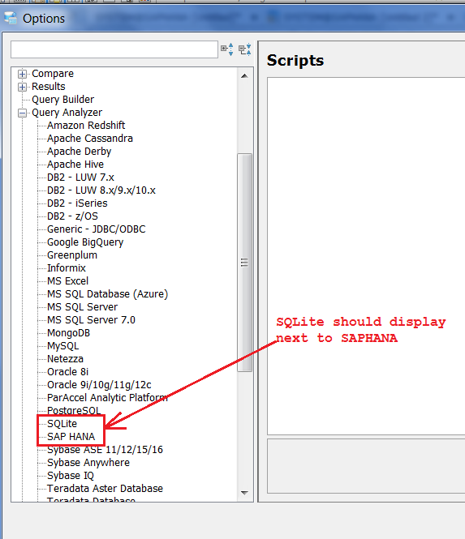Select MS SQL Database (Azure) item
Viewport: 465px width, 539px height.
(107, 294)
